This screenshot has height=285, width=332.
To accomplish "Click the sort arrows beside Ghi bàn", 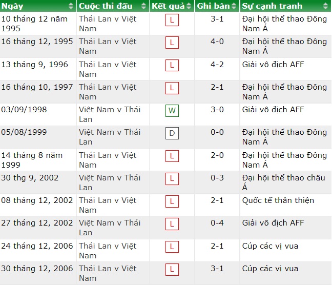I will [x=234, y=6].
